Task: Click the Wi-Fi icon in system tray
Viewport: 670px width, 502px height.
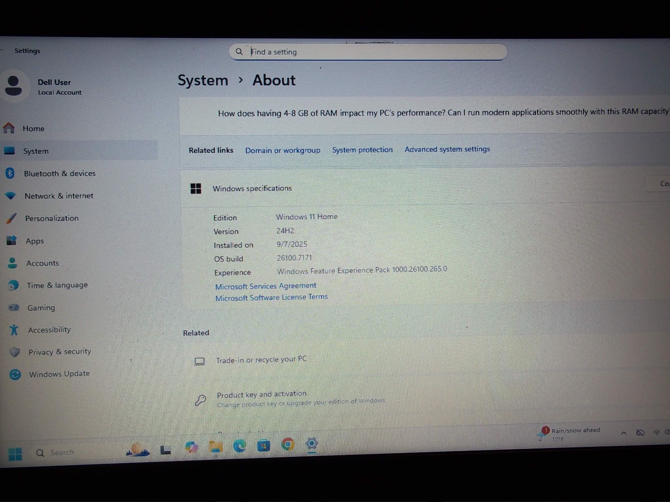Action: tap(657, 433)
